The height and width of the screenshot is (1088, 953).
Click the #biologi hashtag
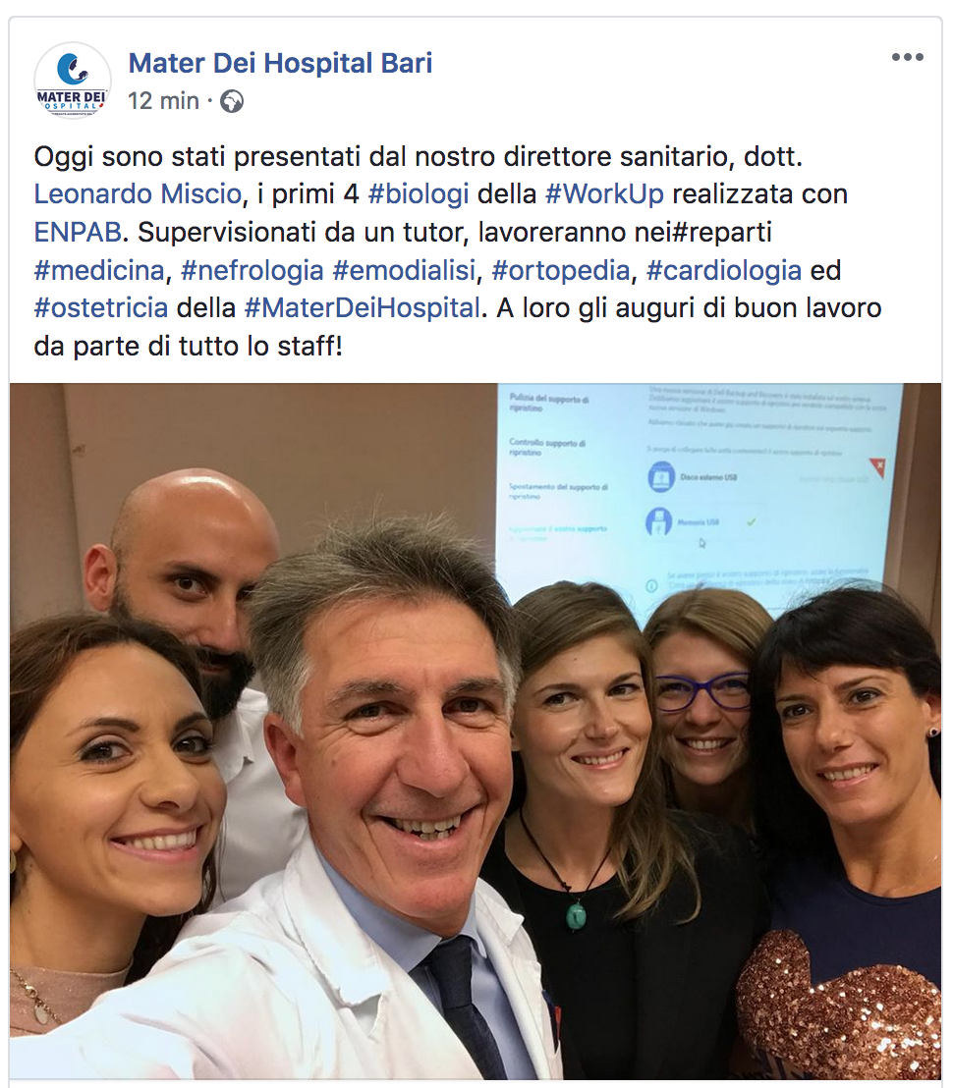point(419,194)
